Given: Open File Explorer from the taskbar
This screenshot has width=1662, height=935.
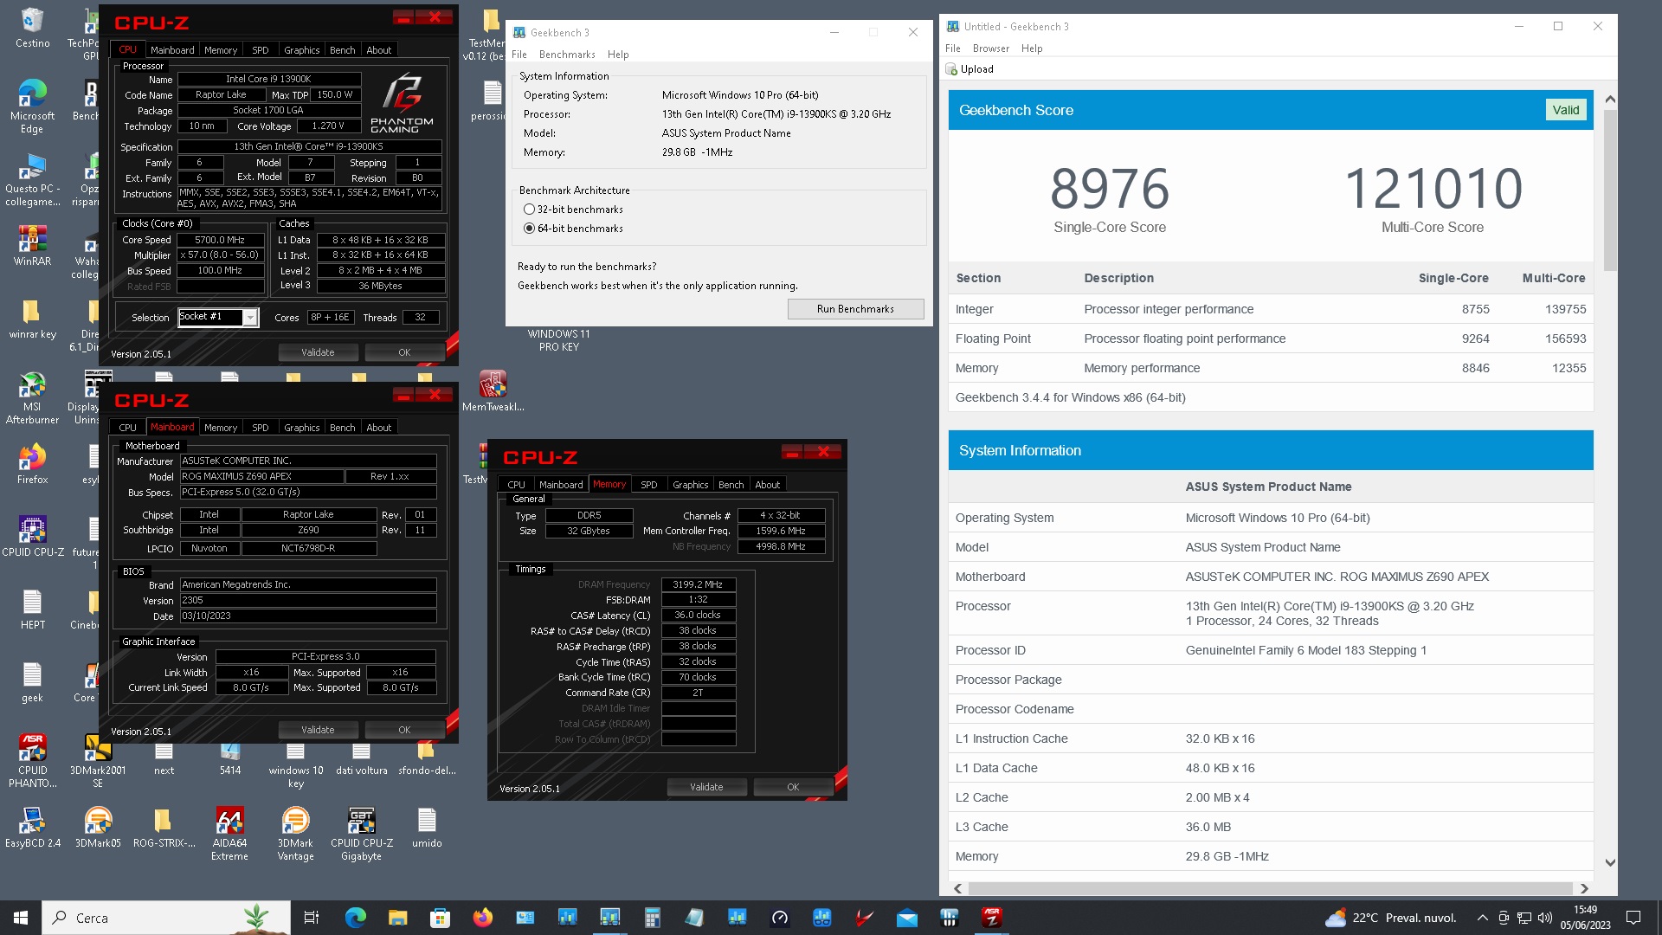Looking at the screenshot, I should pos(397,918).
